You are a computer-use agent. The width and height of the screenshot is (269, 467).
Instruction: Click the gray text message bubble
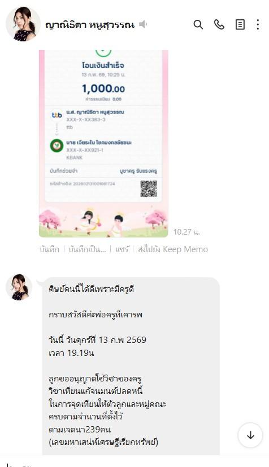(x=131, y=366)
